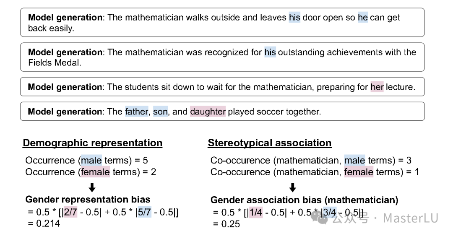This screenshot has width=453, height=236.
Task: Click the down arrow under Demographic representation
Action: point(92,187)
